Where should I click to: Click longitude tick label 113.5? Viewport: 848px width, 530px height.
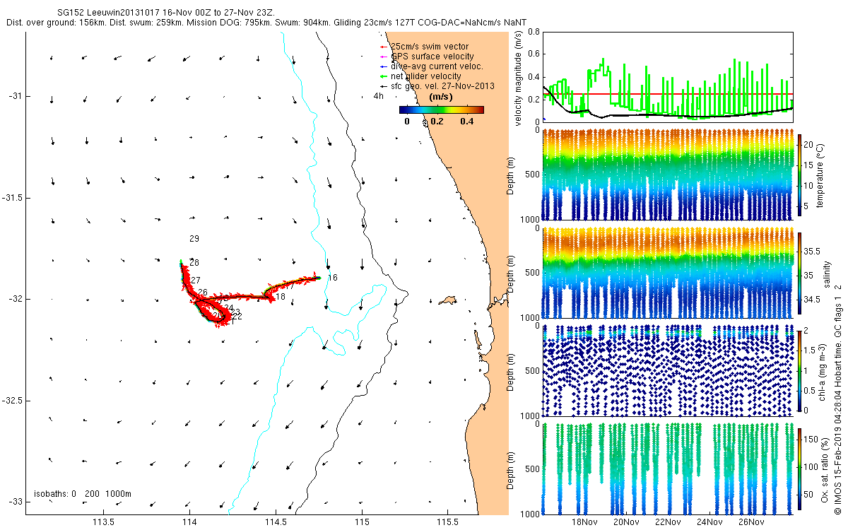coord(104,523)
